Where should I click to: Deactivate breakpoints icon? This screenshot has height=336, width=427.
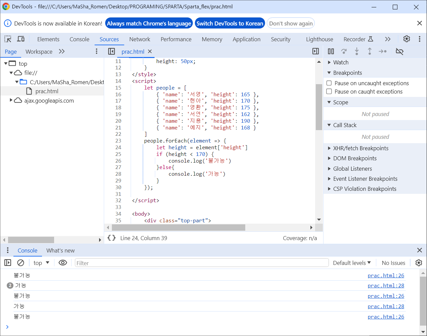click(399, 51)
